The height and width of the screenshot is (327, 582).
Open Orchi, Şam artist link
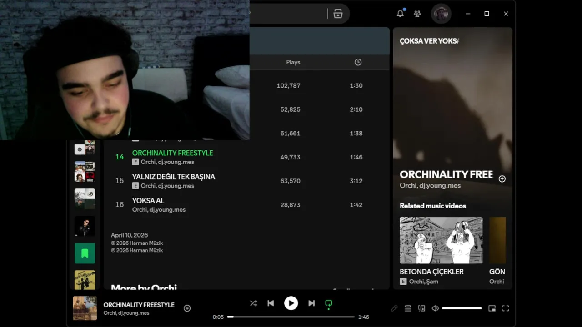pos(424,282)
